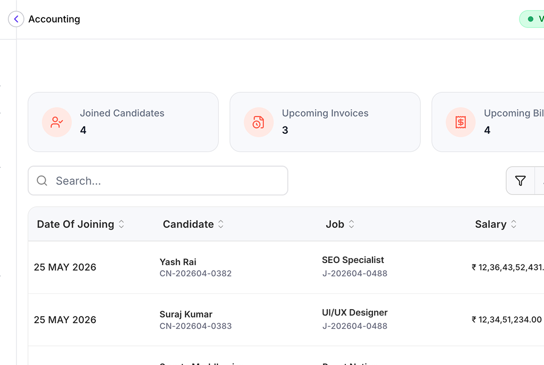This screenshot has width=544, height=365.
Task: Click the green status pill at top right
Action: point(532,19)
